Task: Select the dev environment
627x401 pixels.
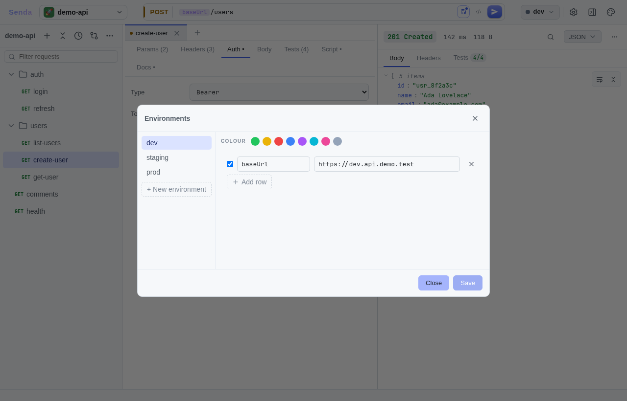Action: click(x=176, y=143)
